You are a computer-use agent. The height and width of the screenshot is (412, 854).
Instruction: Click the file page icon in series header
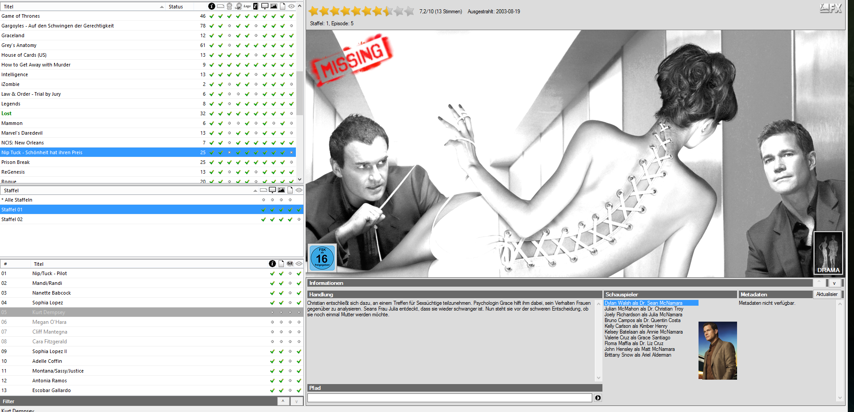click(282, 6)
